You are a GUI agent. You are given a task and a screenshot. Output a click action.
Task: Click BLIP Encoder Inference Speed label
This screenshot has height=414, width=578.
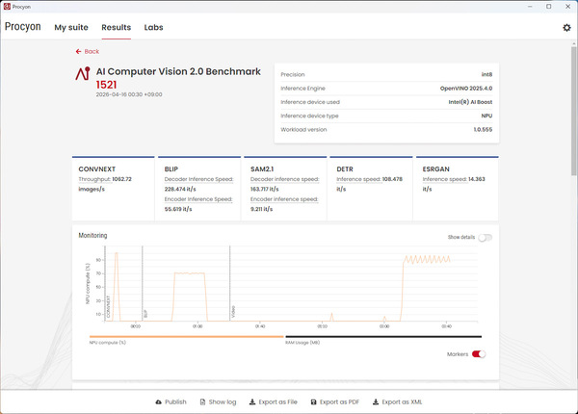coord(198,199)
